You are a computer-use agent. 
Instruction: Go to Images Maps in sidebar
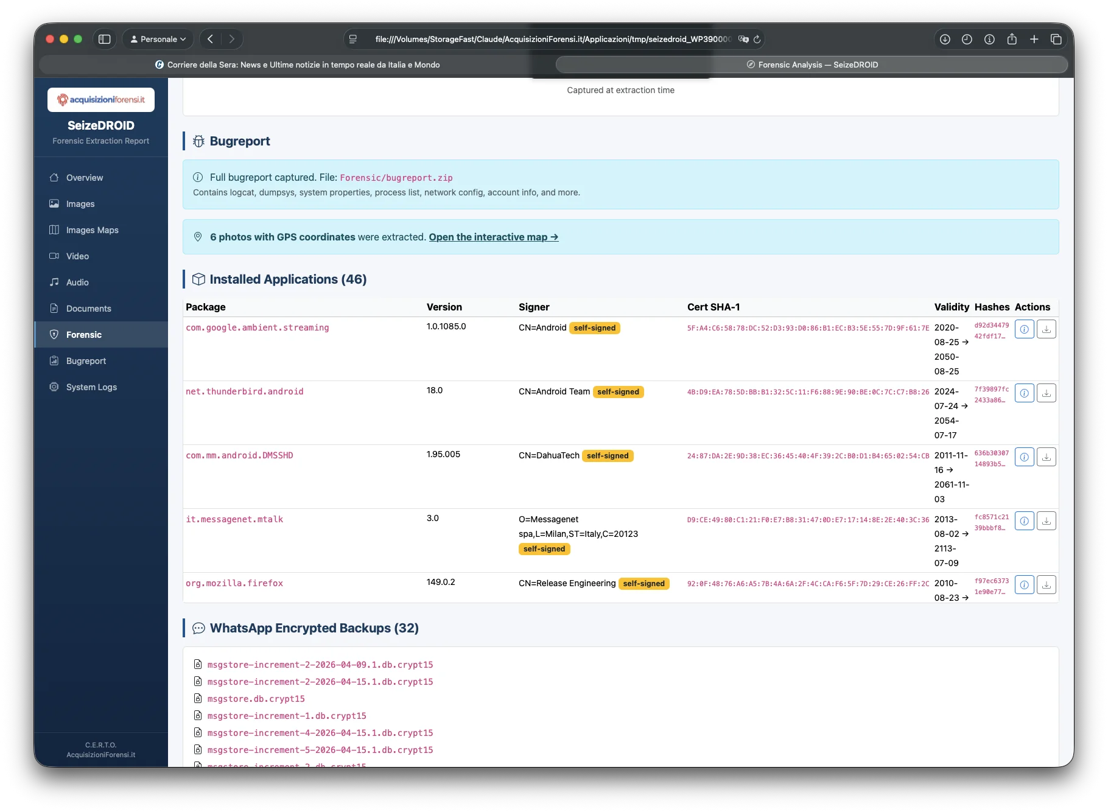click(92, 230)
